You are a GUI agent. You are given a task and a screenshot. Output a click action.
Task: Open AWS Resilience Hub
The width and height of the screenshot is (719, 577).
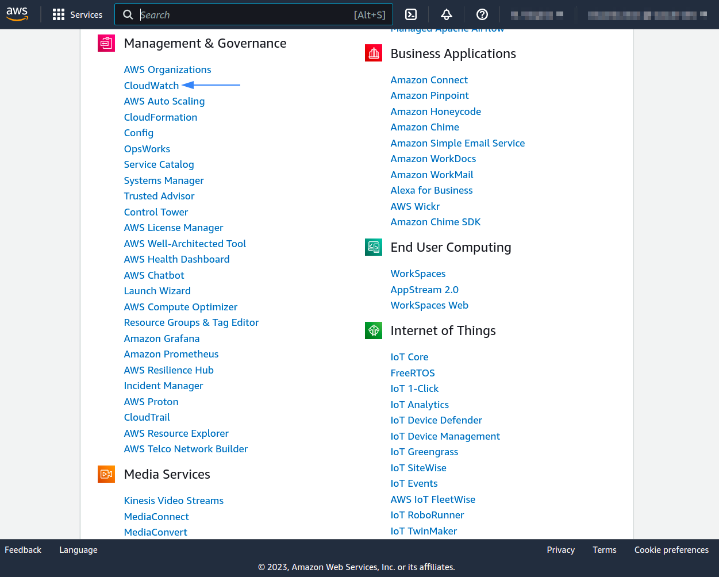(x=168, y=370)
